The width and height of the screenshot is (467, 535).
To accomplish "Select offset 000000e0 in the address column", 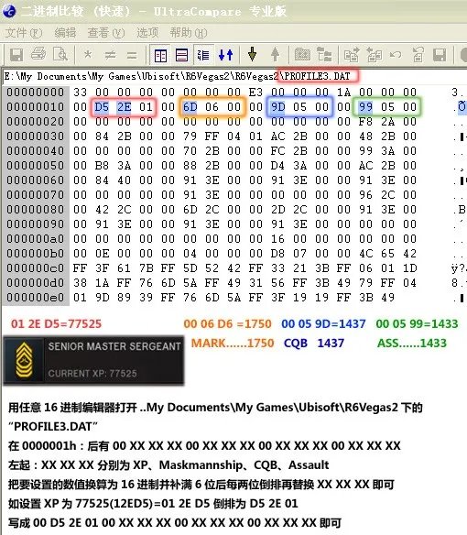I will click(36, 298).
